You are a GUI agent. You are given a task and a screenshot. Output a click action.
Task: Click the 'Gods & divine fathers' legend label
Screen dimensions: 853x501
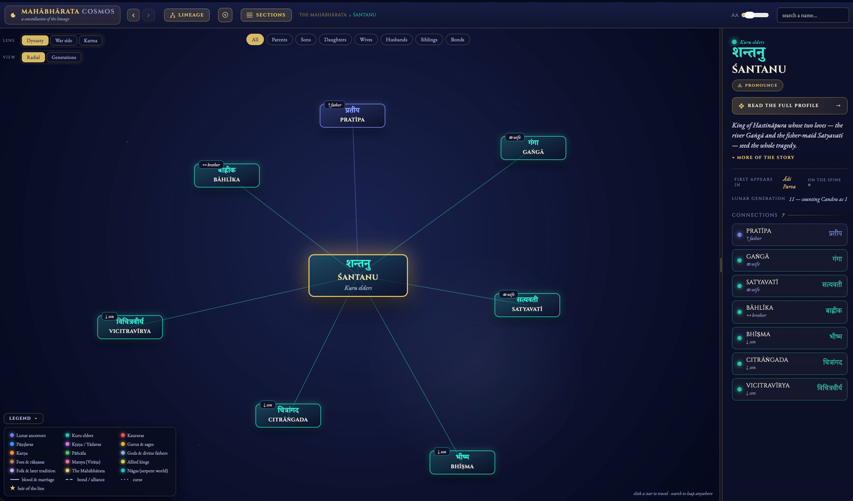(x=147, y=454)
